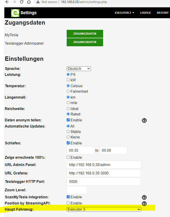Toggle Schlafen Enable checkbox
This screenshot has width=170, height=217.
pyautogui.click(x=68, y=143)
